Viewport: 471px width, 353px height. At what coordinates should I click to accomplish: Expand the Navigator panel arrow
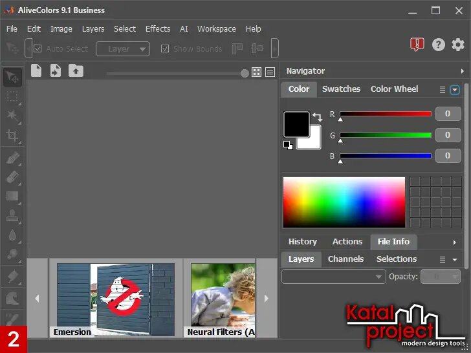[463, 71]
